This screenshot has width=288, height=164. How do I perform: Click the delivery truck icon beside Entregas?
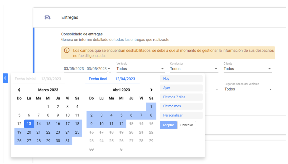[47, 17]
